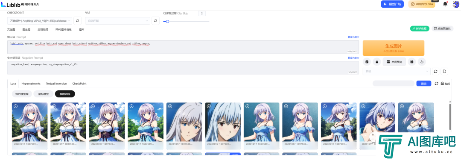Translate the Negative Prompt via 翻译为英文 link
The width and height of the screenshot is (461, 160).
coord(353,58)
